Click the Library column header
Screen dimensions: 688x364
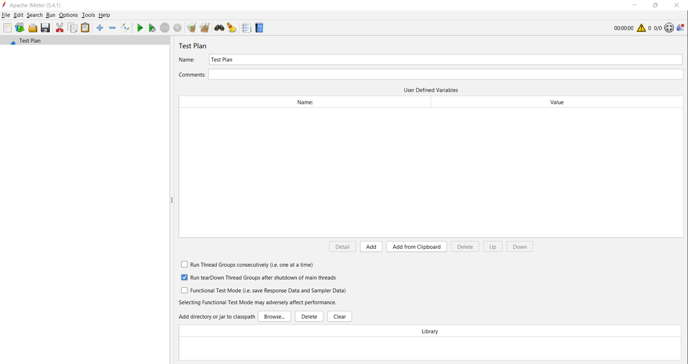pos(431,331)
